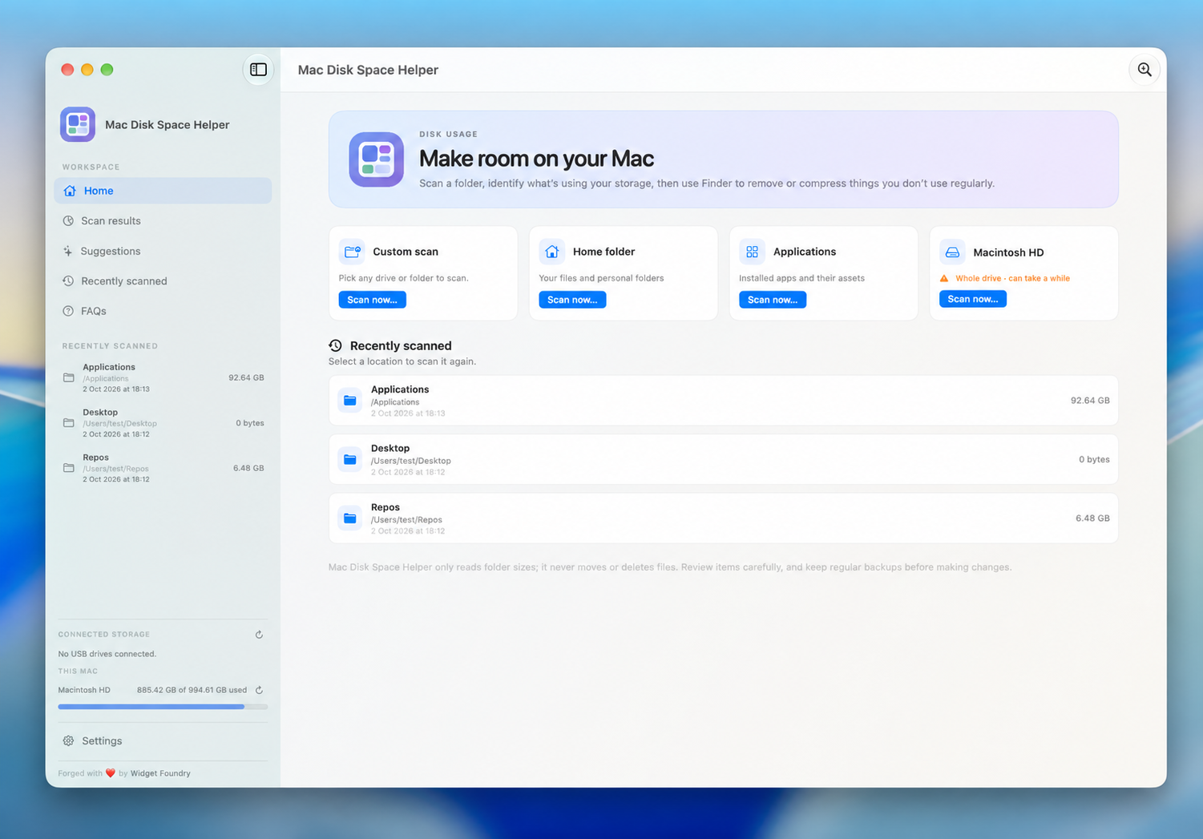Viewport: 1203px width, 839px height.
Task: Click the Settings label in sidebar
Action: [102, 740]
